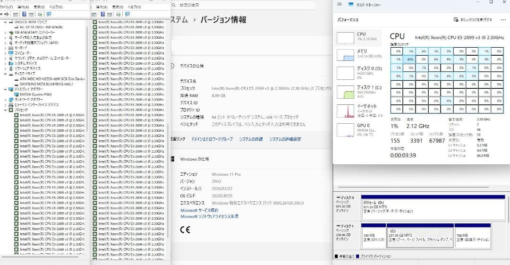This screenshot has height=265, width=510.
Task: Click monitor scan hardware icon in right Device Manager
Action: [127, 14]
